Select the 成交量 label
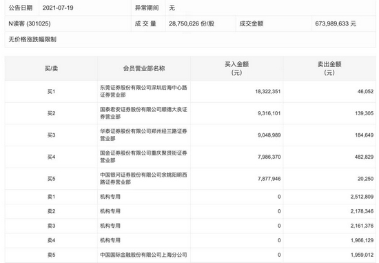Image resolution: width=379 pixels, height=263 pixels. pos(145,23)
